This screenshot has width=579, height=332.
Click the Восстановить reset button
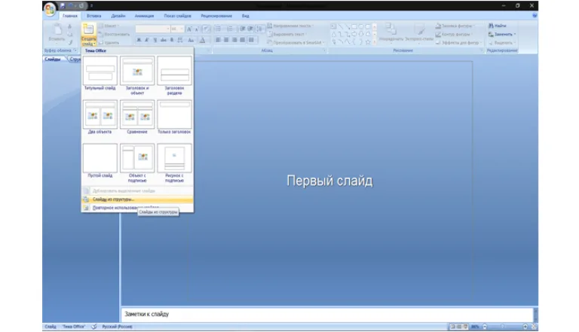(x=114, y=35)
